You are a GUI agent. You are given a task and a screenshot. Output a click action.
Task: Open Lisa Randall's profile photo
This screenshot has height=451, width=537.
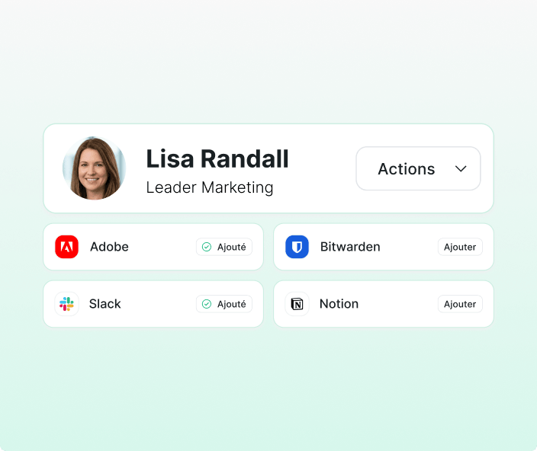tap(94, 168)
